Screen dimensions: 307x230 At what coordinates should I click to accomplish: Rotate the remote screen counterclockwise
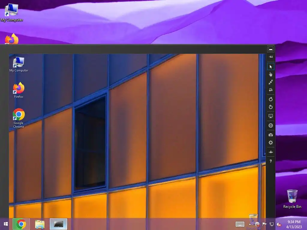271,107
